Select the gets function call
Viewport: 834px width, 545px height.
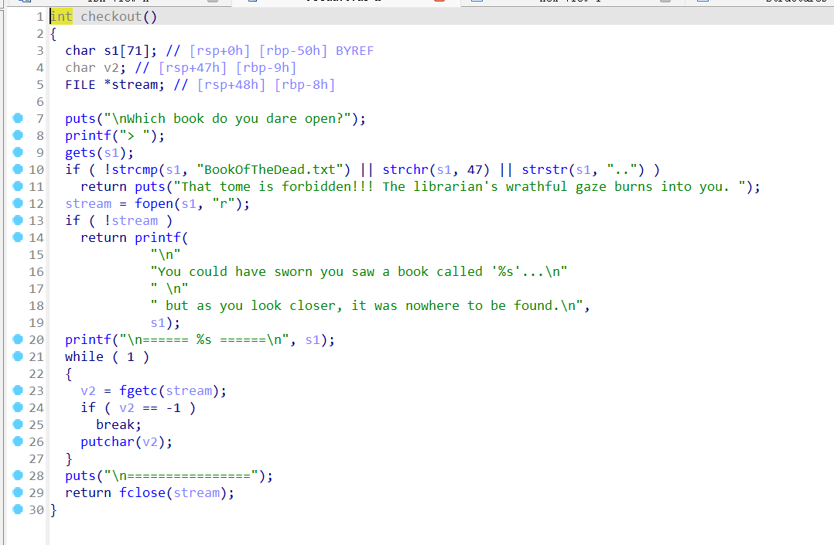point(80,153)
